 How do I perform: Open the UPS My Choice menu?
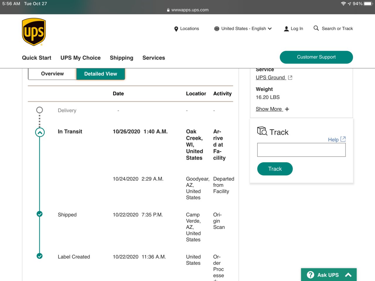(x=81, y=58)
